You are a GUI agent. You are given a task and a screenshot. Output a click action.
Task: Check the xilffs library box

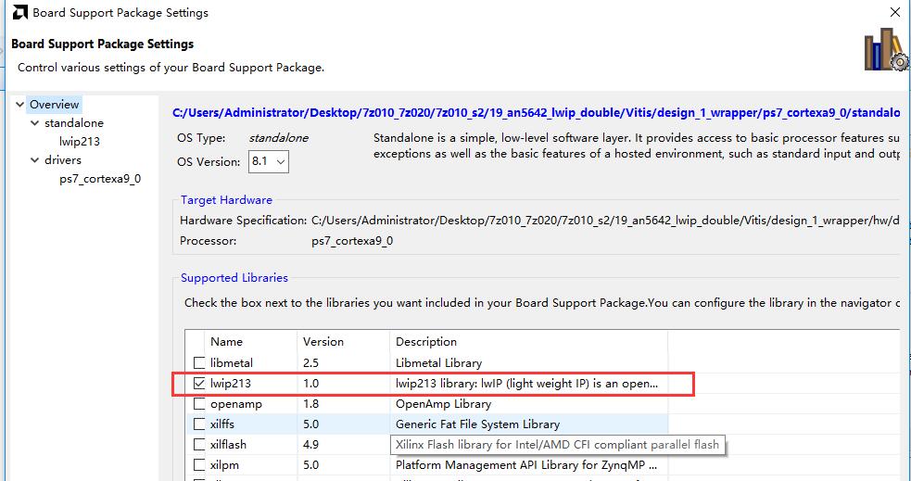coord(199,424)
